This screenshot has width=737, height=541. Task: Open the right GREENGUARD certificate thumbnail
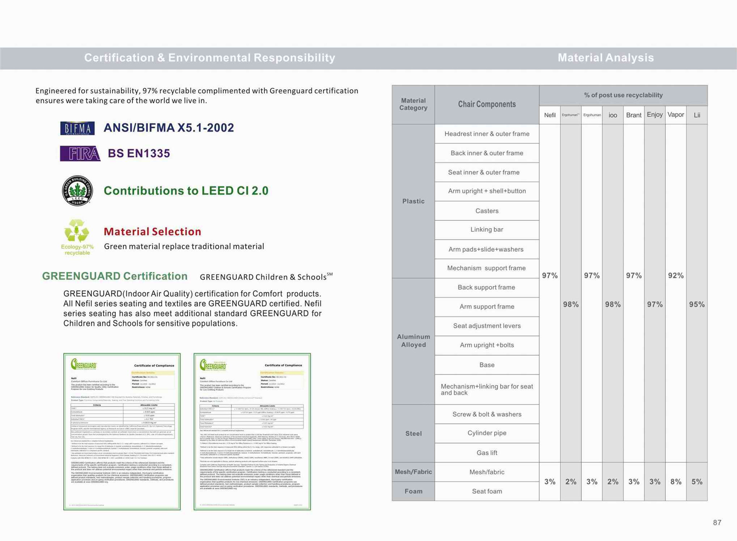[252, 432]
